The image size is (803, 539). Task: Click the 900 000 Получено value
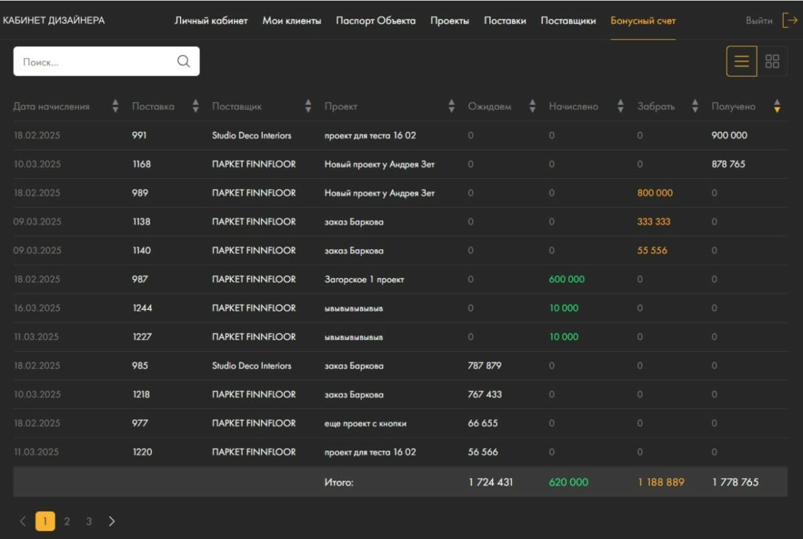[729, 135]
